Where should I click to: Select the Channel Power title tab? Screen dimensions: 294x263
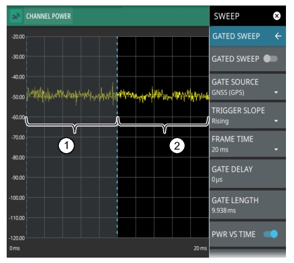coord(48,16)
